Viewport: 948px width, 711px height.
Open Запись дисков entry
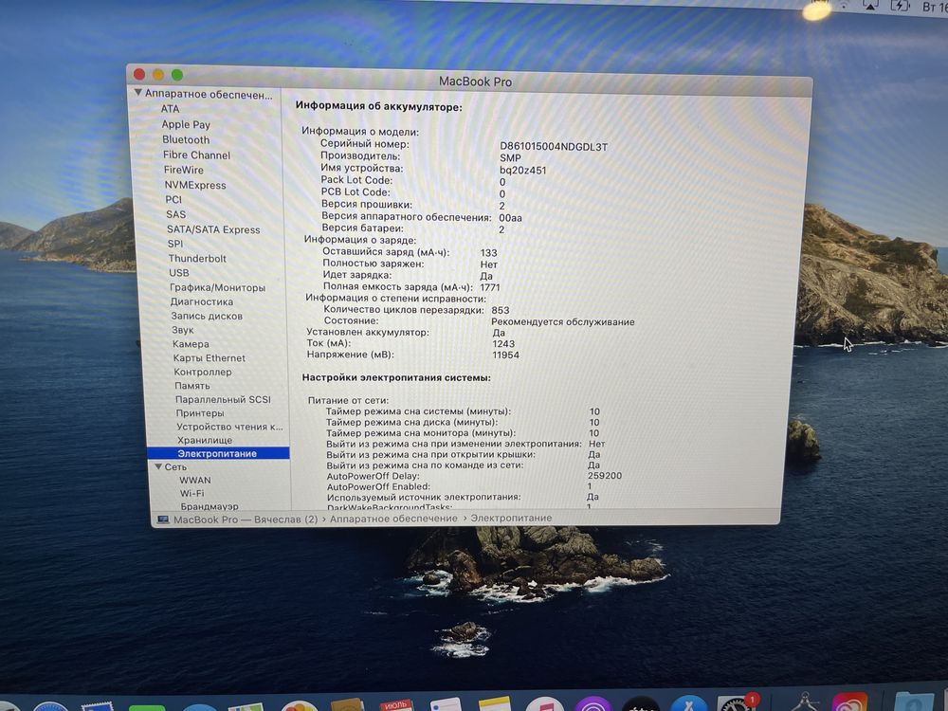(x=207, y=316)
